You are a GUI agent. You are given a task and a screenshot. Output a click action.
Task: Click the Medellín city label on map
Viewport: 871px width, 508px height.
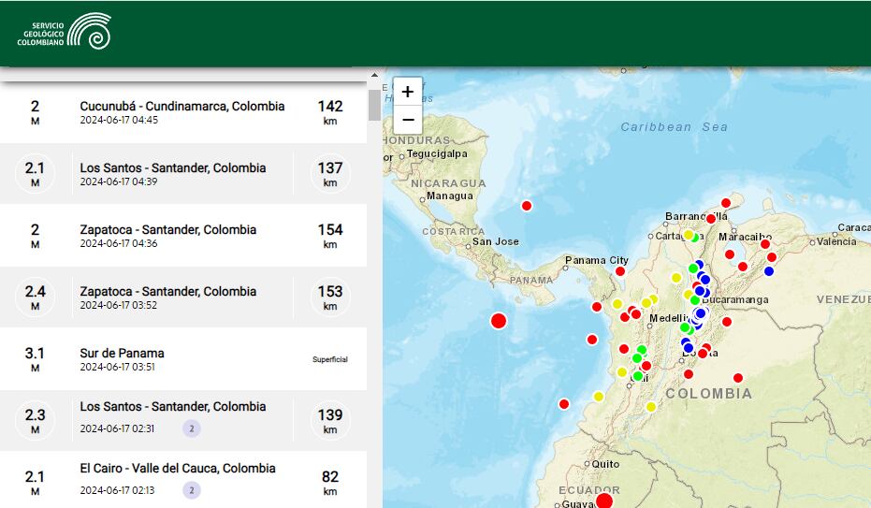(668, 318)
